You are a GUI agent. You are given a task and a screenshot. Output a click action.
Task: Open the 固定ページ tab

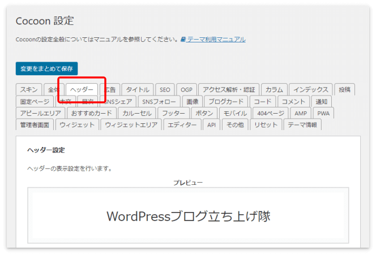click(35, 102)
